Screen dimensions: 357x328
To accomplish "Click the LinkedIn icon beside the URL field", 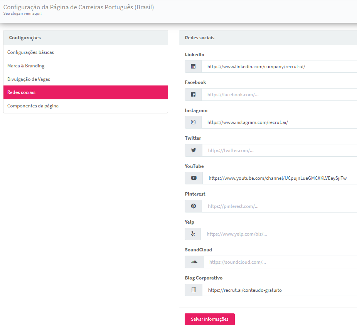I will click(193, 66).
